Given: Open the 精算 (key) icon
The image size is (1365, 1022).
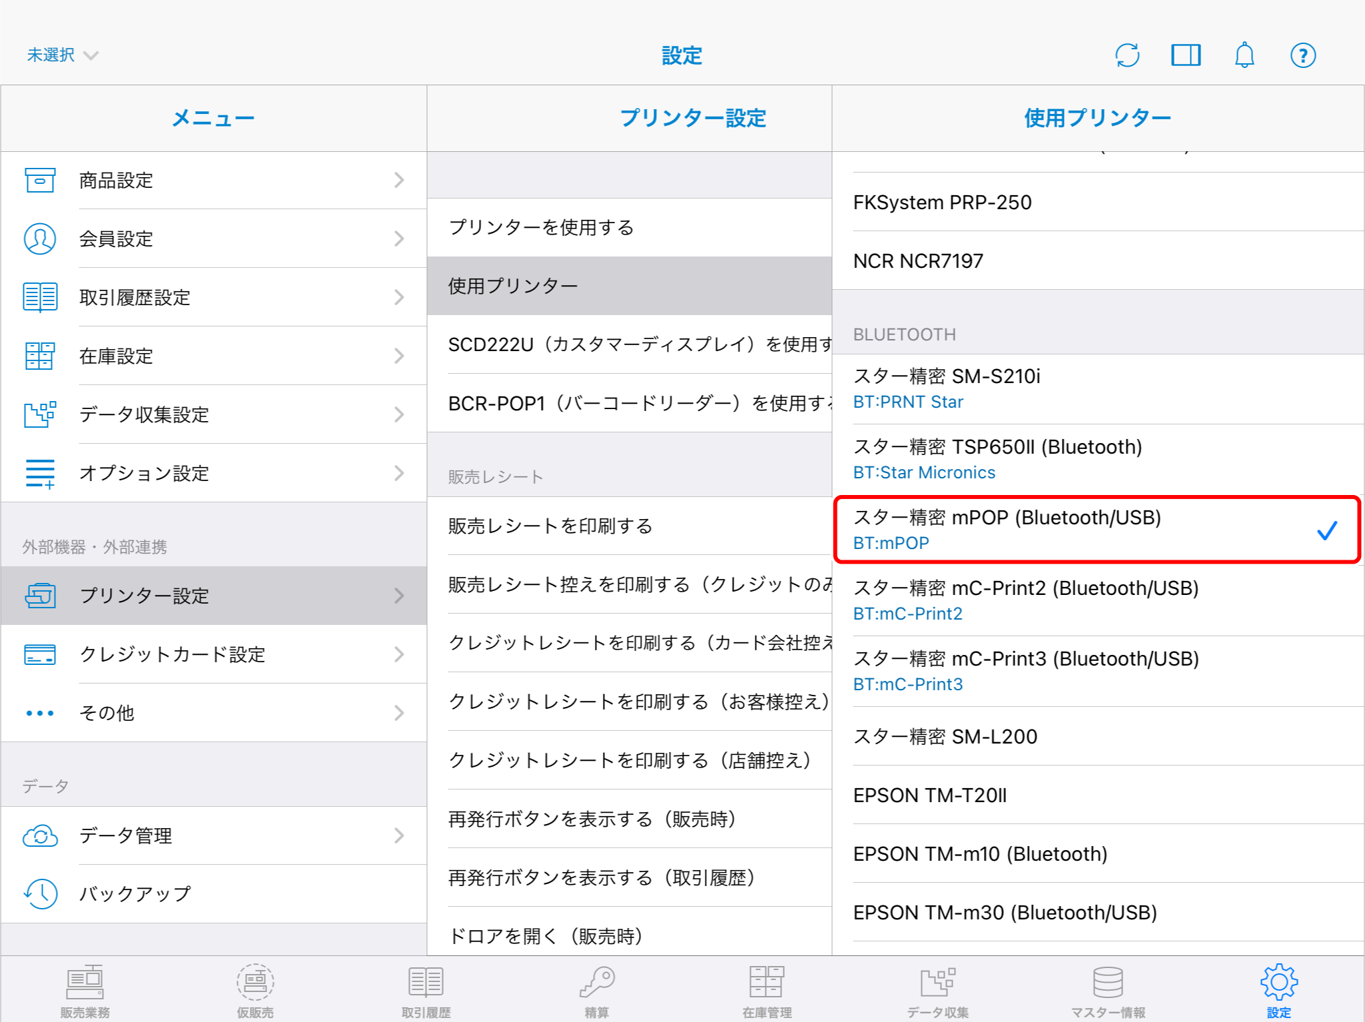Looking at the screenshot, I should pyautogui.click(x=596, y=993).
